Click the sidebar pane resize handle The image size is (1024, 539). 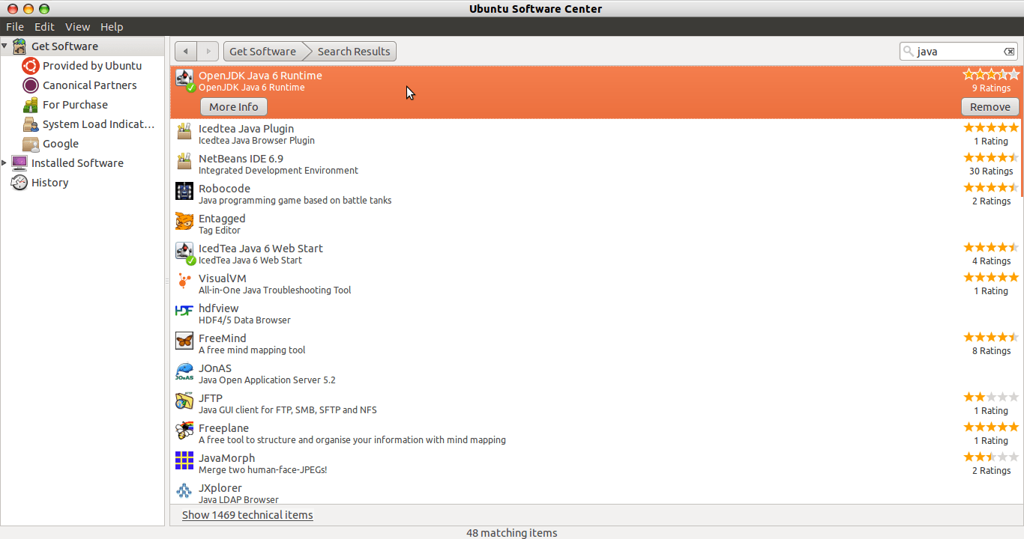click(x=167, y=281)
